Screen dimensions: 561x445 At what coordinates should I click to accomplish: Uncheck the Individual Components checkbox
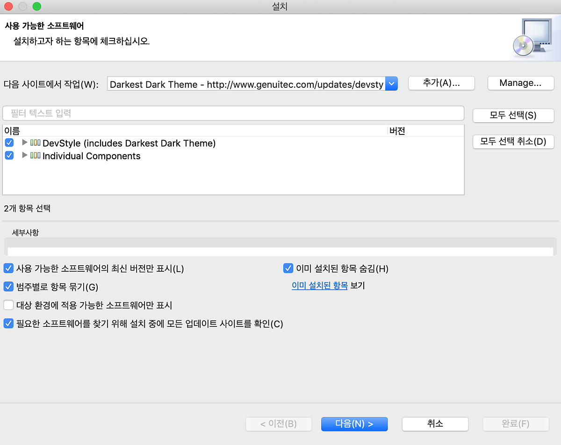(x=9, y=156)
